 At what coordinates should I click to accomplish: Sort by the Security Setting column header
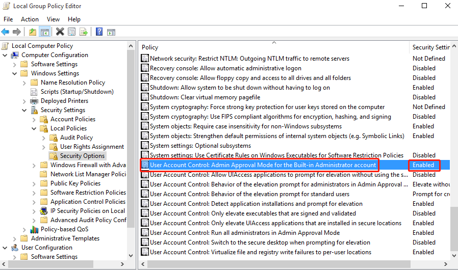click(430, 47)
